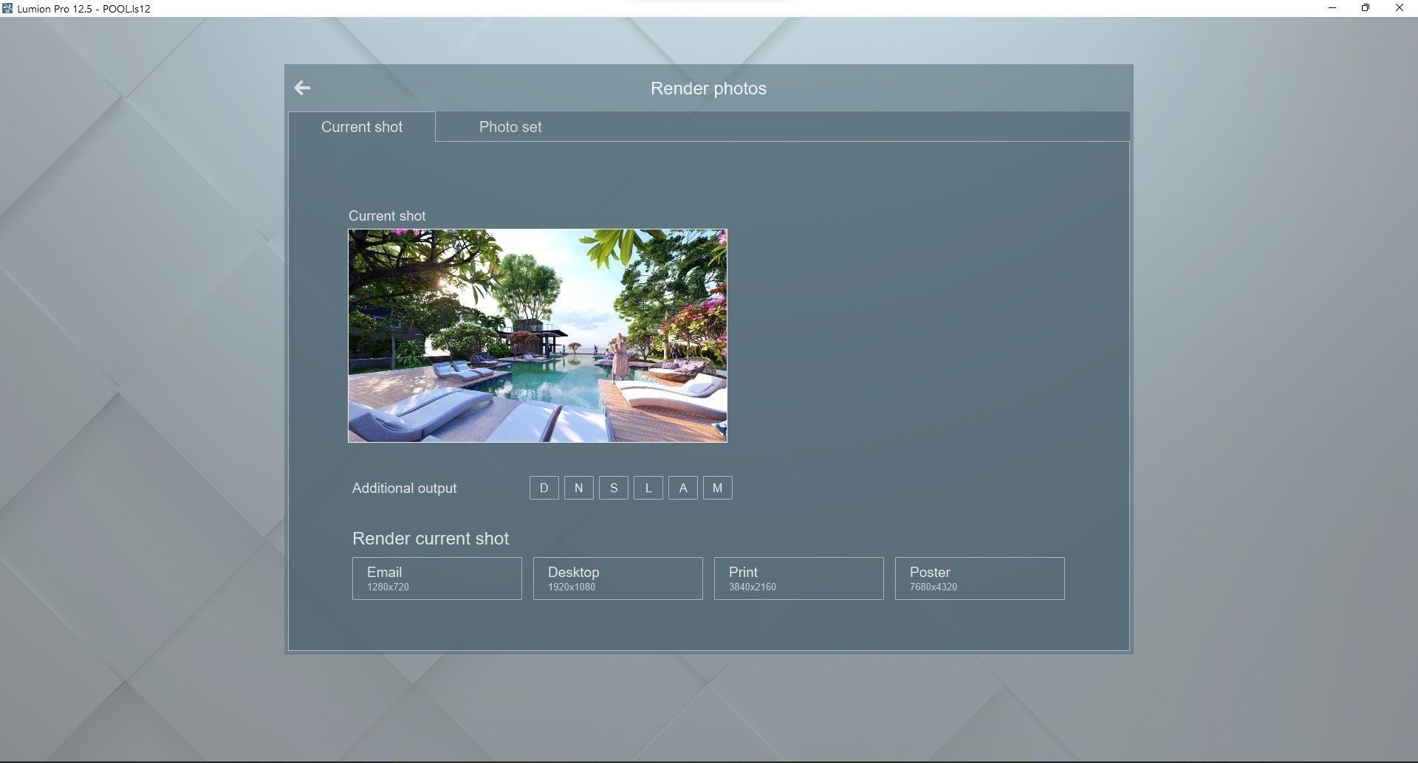Render at Desktop 1920x1080 resolution
1418x763 pixels.
pos(618,579)
